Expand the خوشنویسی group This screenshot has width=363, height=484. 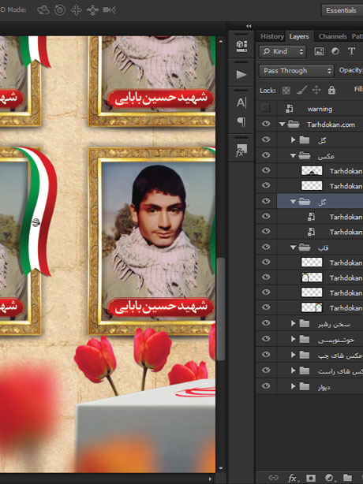click(x=294, y=339)
